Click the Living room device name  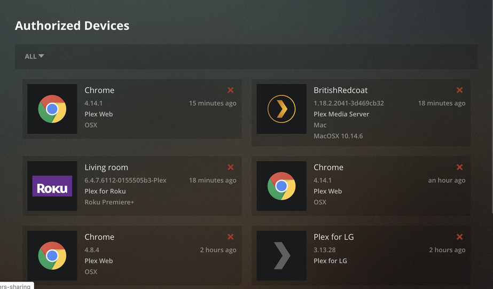[x=106, y=168]
